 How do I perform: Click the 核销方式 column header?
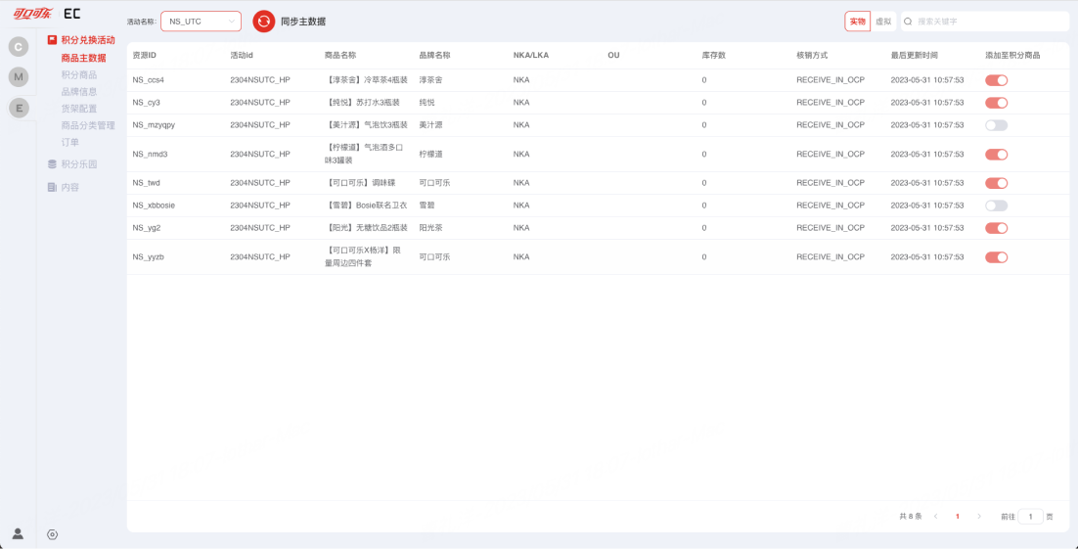coord(812,55)
